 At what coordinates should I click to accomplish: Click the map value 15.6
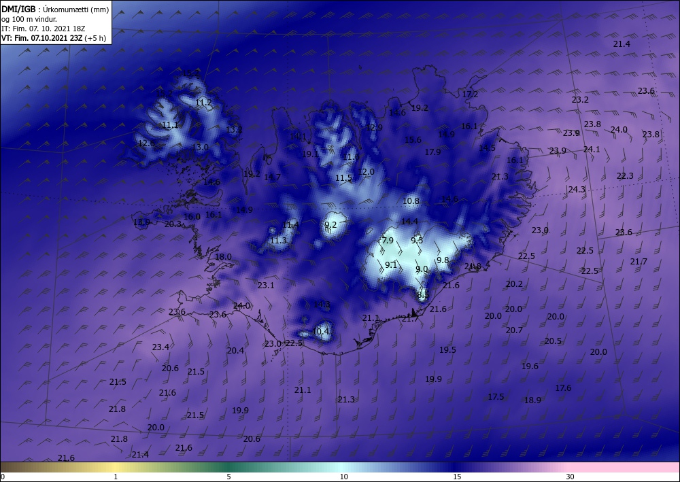coord(413,140)
